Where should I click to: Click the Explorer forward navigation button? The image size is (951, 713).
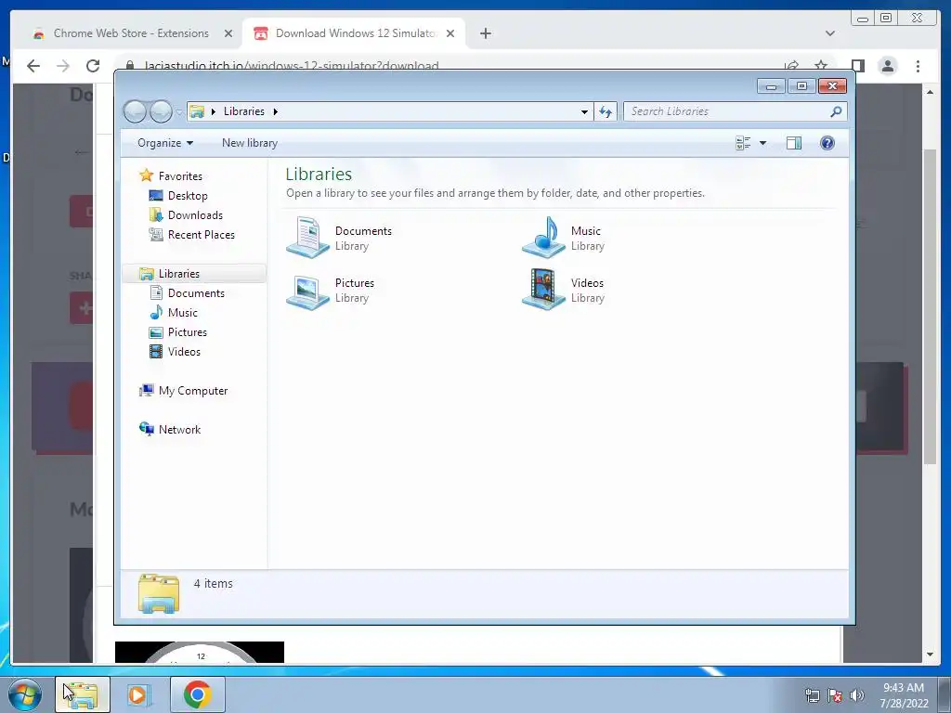[161, 111]
